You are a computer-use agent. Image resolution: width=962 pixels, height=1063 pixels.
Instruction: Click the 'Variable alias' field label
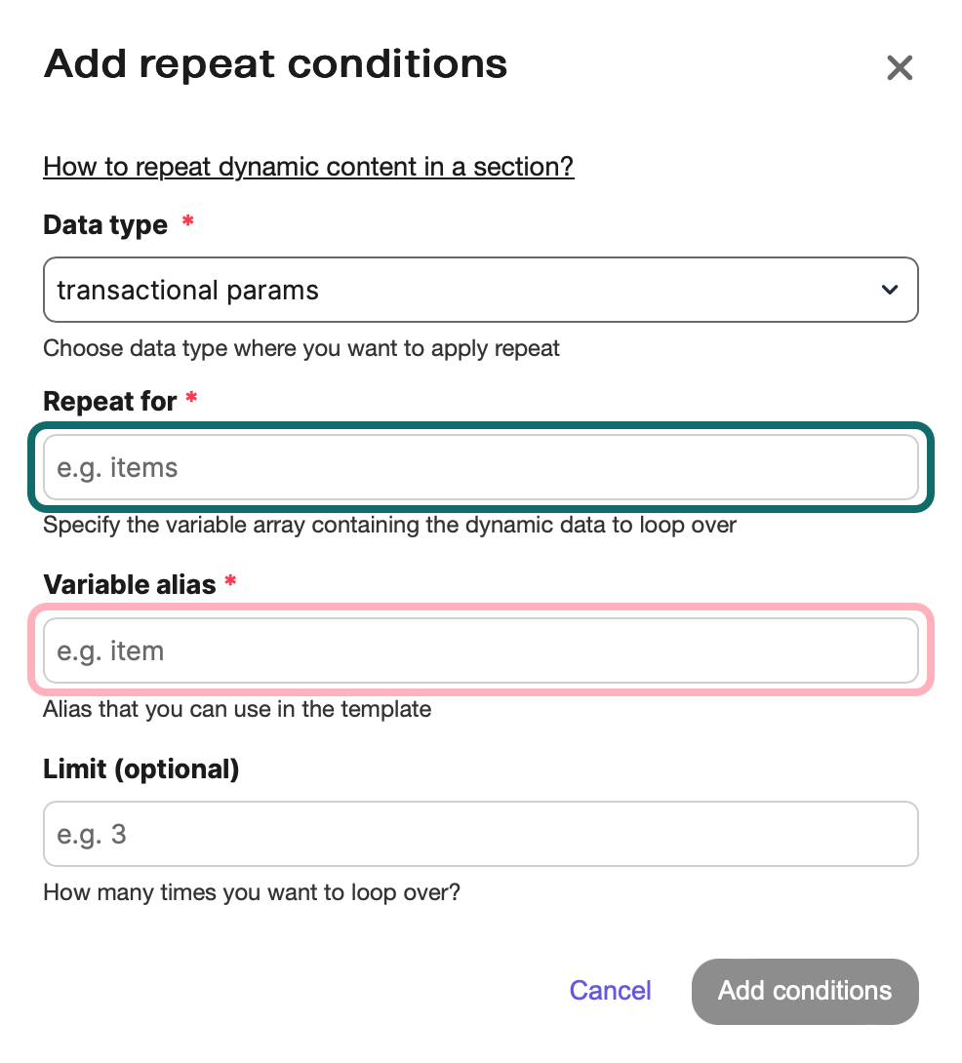click(129, 584)
